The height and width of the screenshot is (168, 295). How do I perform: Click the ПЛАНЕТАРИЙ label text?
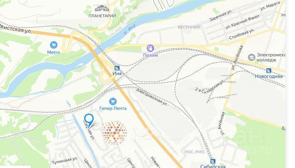[x=102, y=16]
